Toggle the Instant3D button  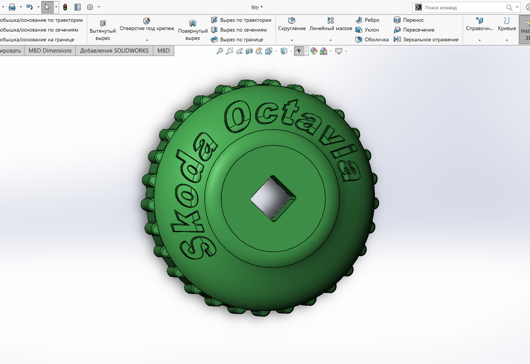tap(525, 30)
